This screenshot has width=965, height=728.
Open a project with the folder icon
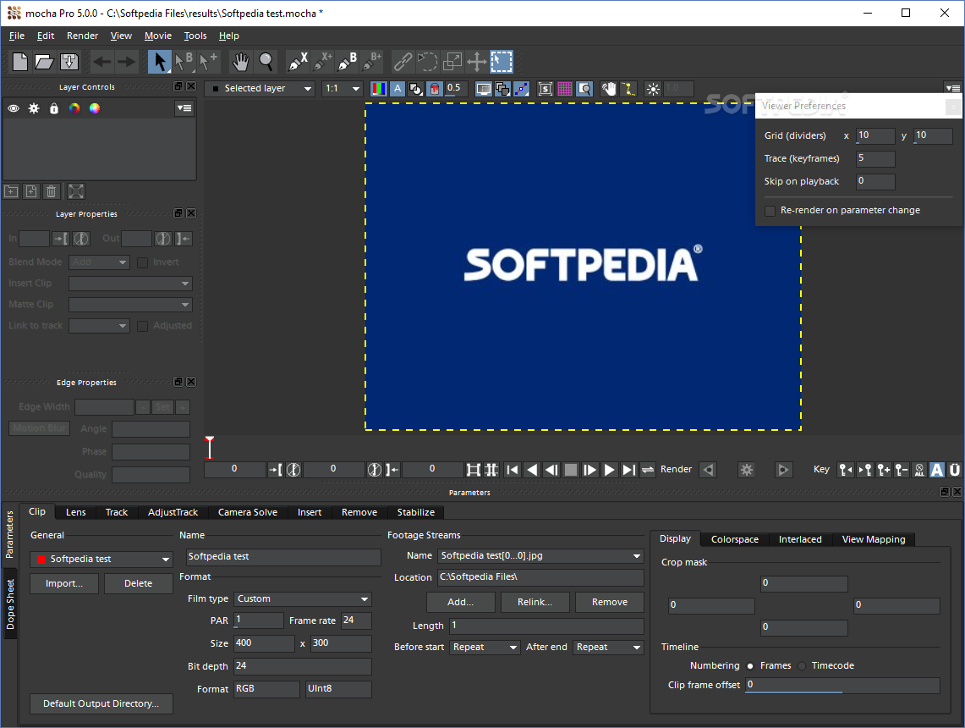[x=44, y=62]
